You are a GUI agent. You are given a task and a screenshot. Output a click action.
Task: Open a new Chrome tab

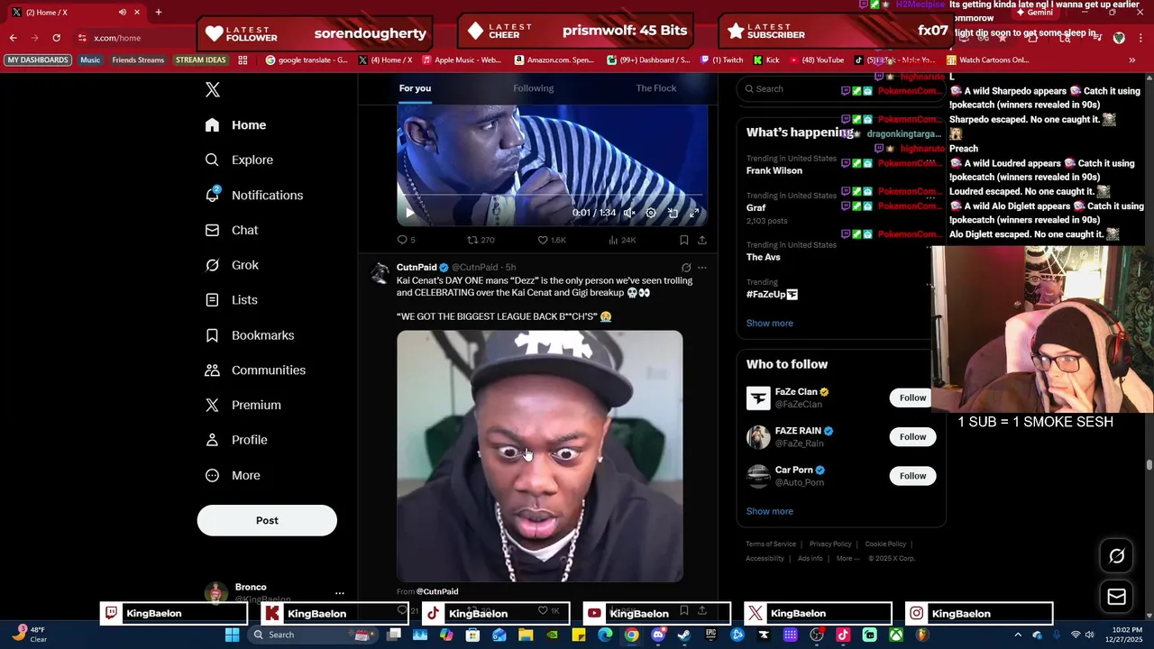click(x=158, y=13)
